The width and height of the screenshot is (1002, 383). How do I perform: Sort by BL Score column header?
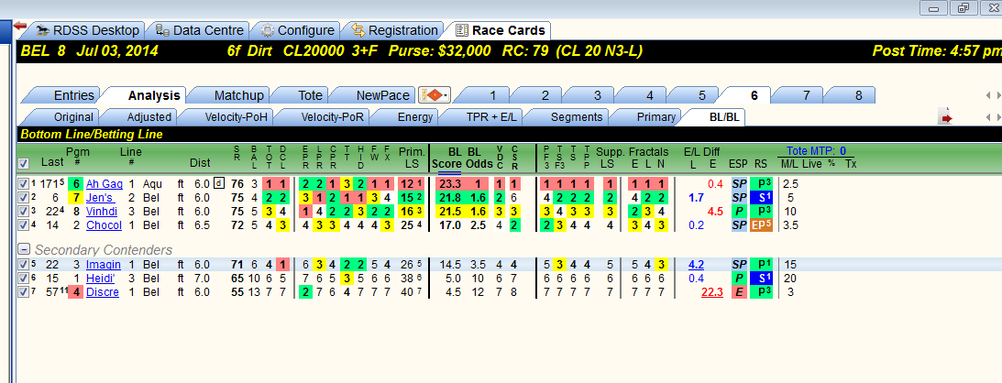point(446,158)
